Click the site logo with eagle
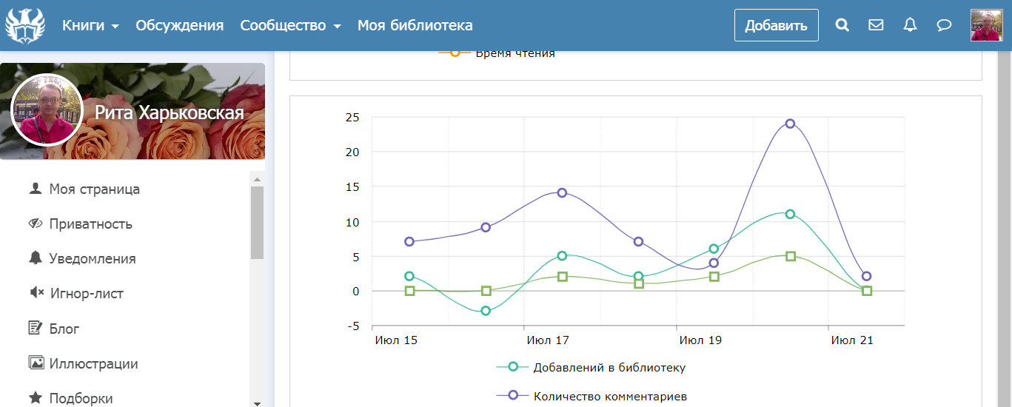This screenshot has width=1012, height=407. pos(25,25)
